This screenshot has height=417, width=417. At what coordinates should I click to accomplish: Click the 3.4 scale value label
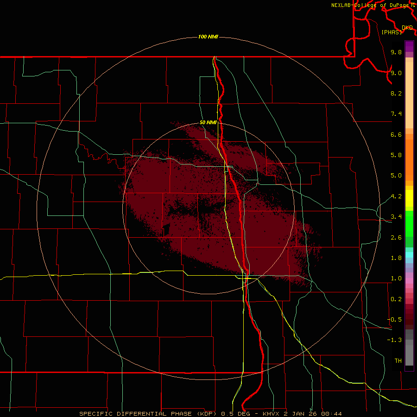click(x=396, y=217)
